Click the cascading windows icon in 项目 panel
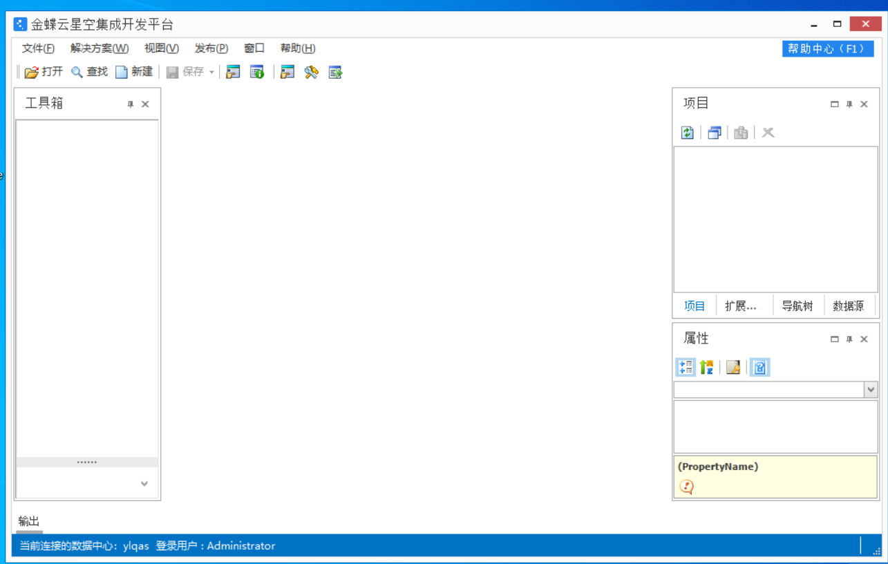888x564 pixels. [715, 133]
